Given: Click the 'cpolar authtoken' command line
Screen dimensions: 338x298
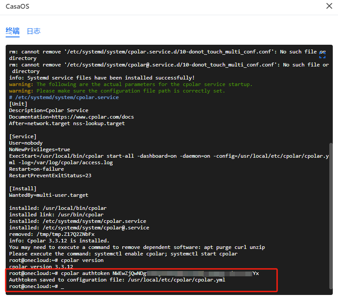Looking at the screenshot, I should pyautogui.click(x=134, y=273).
